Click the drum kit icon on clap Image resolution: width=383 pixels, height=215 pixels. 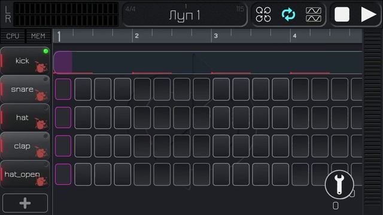[41, 152]
